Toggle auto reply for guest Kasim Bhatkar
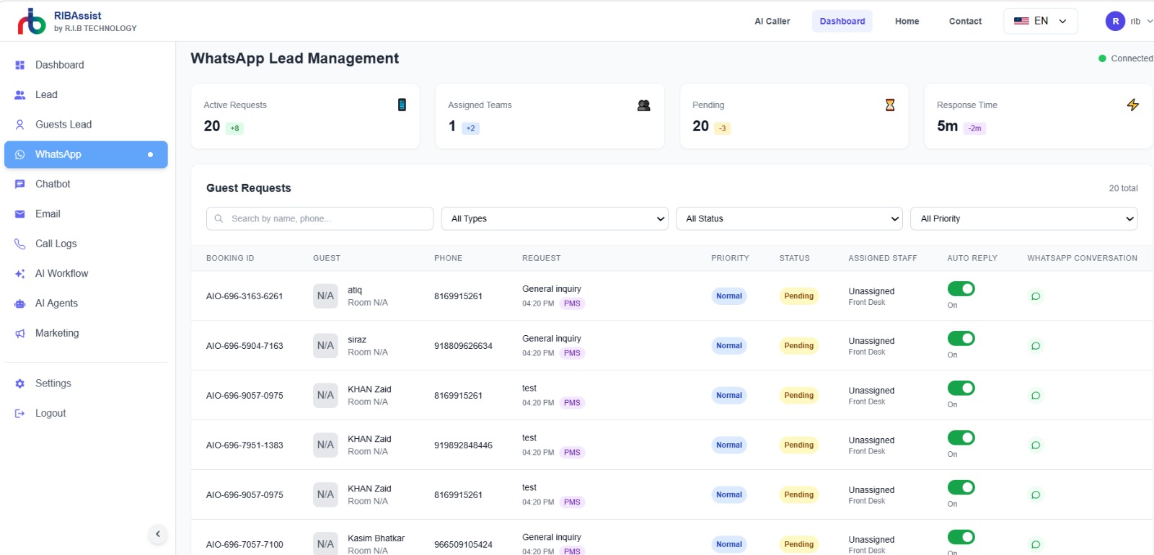 click(x=961, y=538)
